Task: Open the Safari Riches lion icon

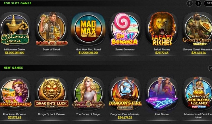Action: tap(162, 29)
